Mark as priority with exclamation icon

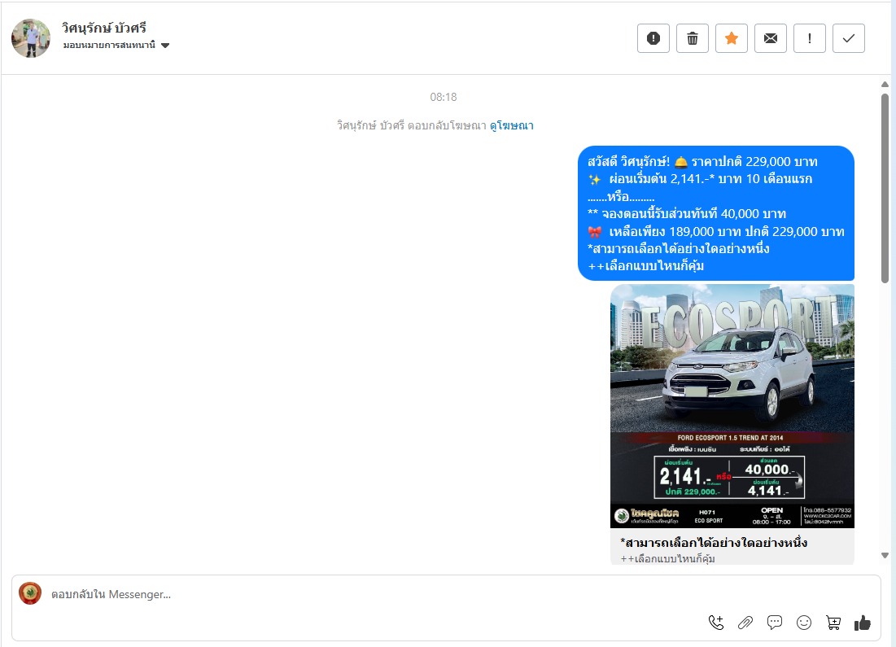point(809,38)
